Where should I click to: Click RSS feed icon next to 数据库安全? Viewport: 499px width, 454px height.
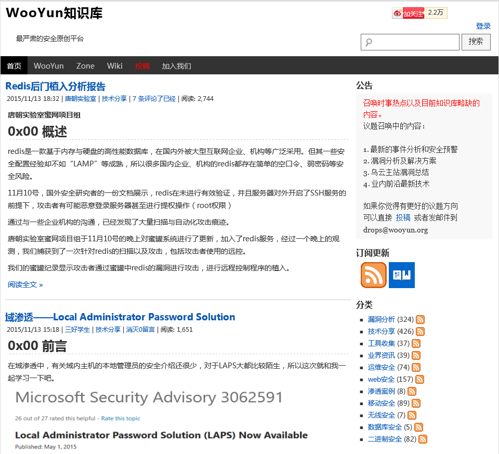[418, 427]
